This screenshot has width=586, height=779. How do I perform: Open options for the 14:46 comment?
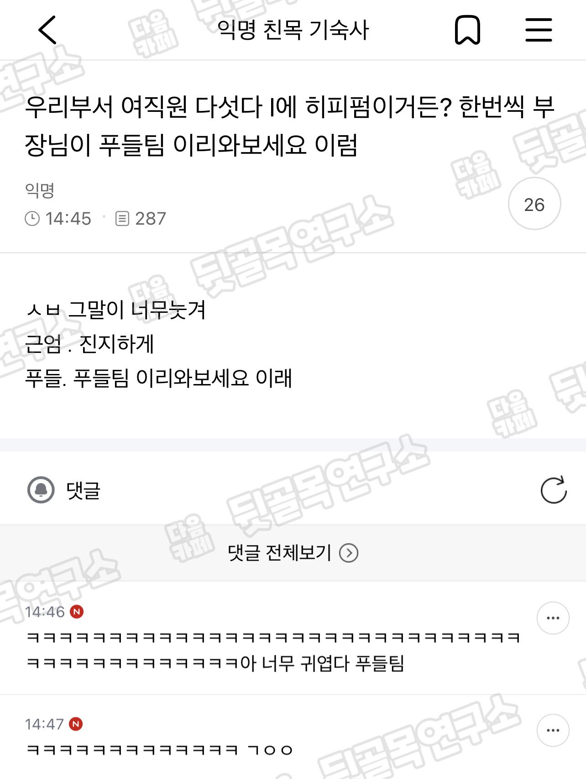coord(553,618)
